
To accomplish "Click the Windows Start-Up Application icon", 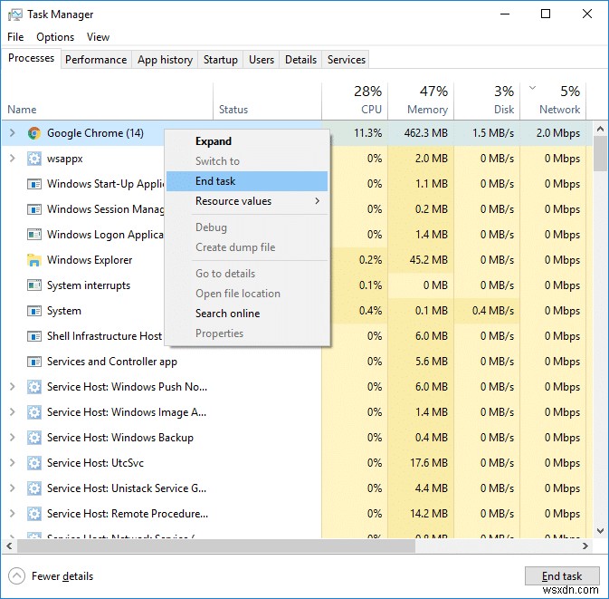I will click(x=34, y=184).
